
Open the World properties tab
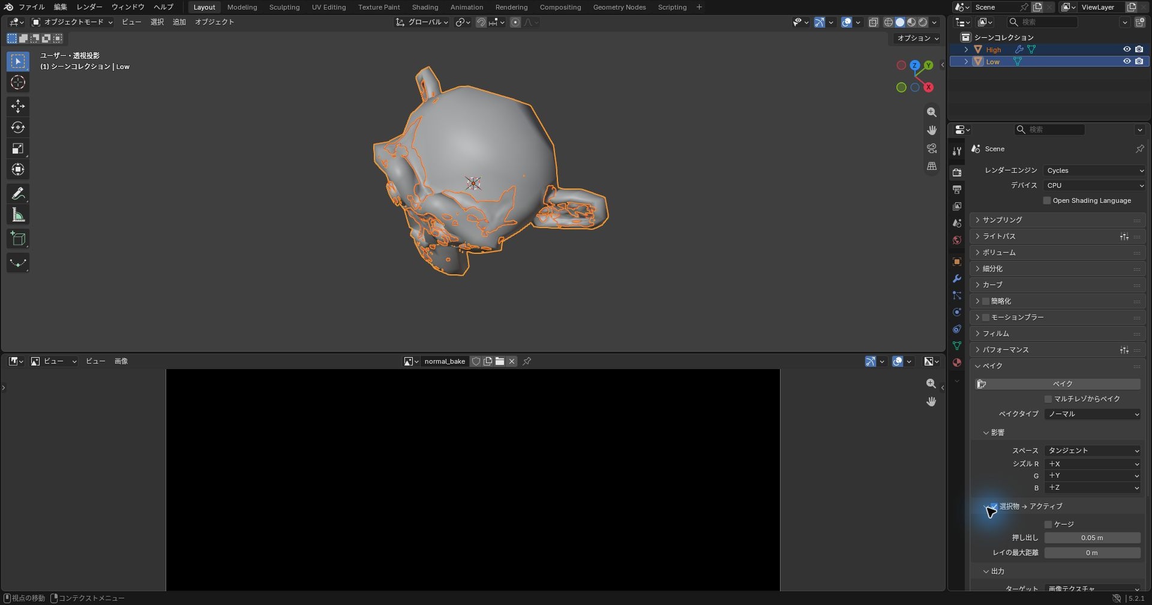click(957, 240)
